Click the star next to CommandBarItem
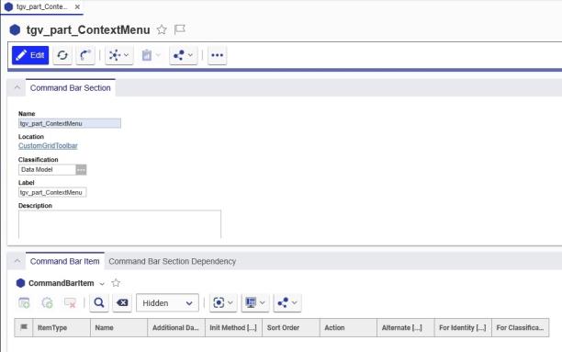 coord(116,283)
